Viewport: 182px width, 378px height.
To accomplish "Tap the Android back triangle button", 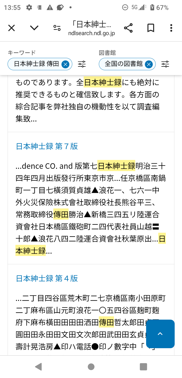I will 38,367.
